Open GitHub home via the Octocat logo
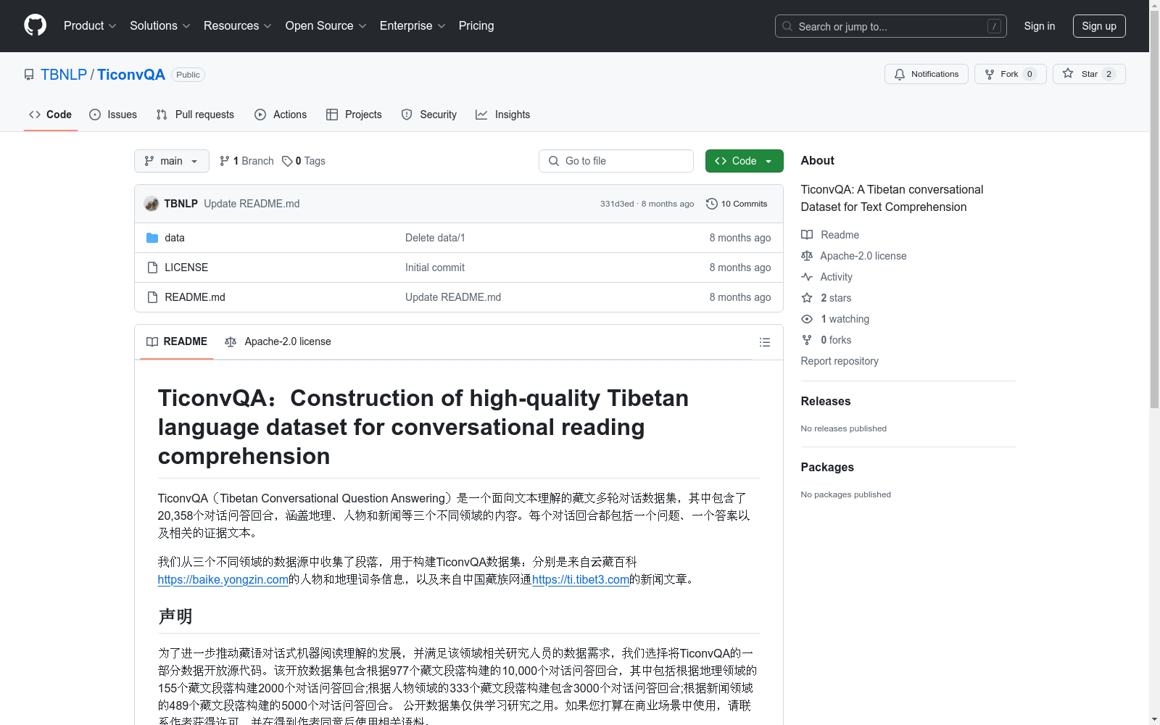This screenshot has width=1160, height=725. click(35, 25)
